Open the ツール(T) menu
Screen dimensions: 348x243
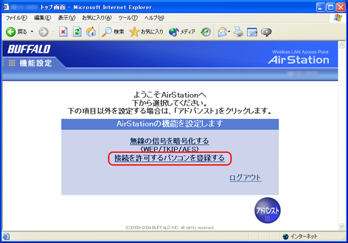pyautogui.click(x=128, y=18)
